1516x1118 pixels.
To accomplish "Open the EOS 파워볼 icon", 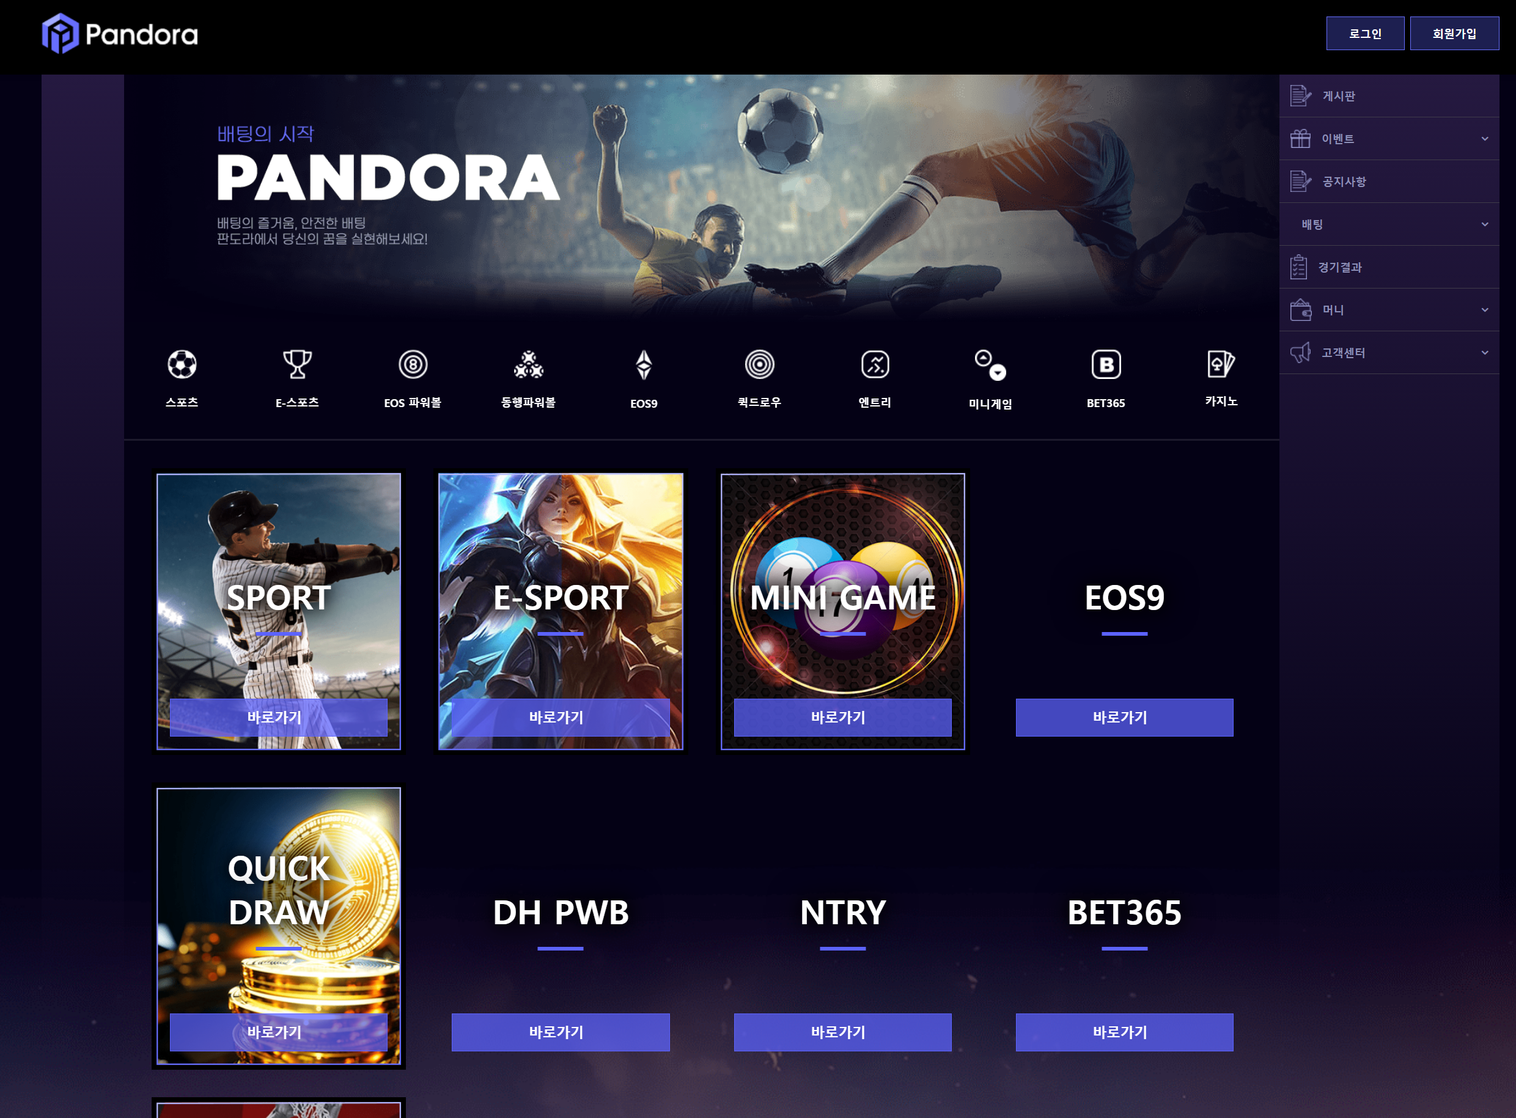I will [x=413, y=364].
